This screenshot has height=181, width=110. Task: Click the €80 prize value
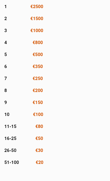click(x=39, y=126)
